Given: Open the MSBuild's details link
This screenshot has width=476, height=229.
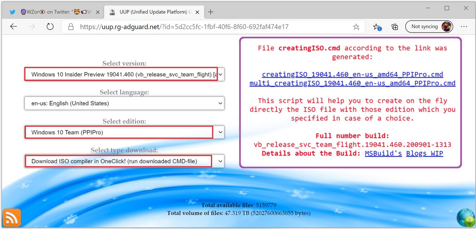Looking at the screenshot, I should tap(383, 153).
